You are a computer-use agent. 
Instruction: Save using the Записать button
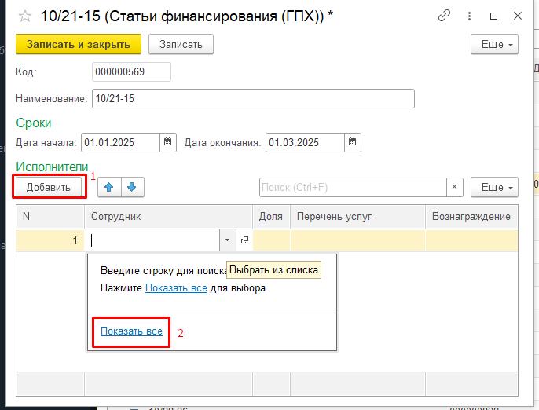point(181,44)
